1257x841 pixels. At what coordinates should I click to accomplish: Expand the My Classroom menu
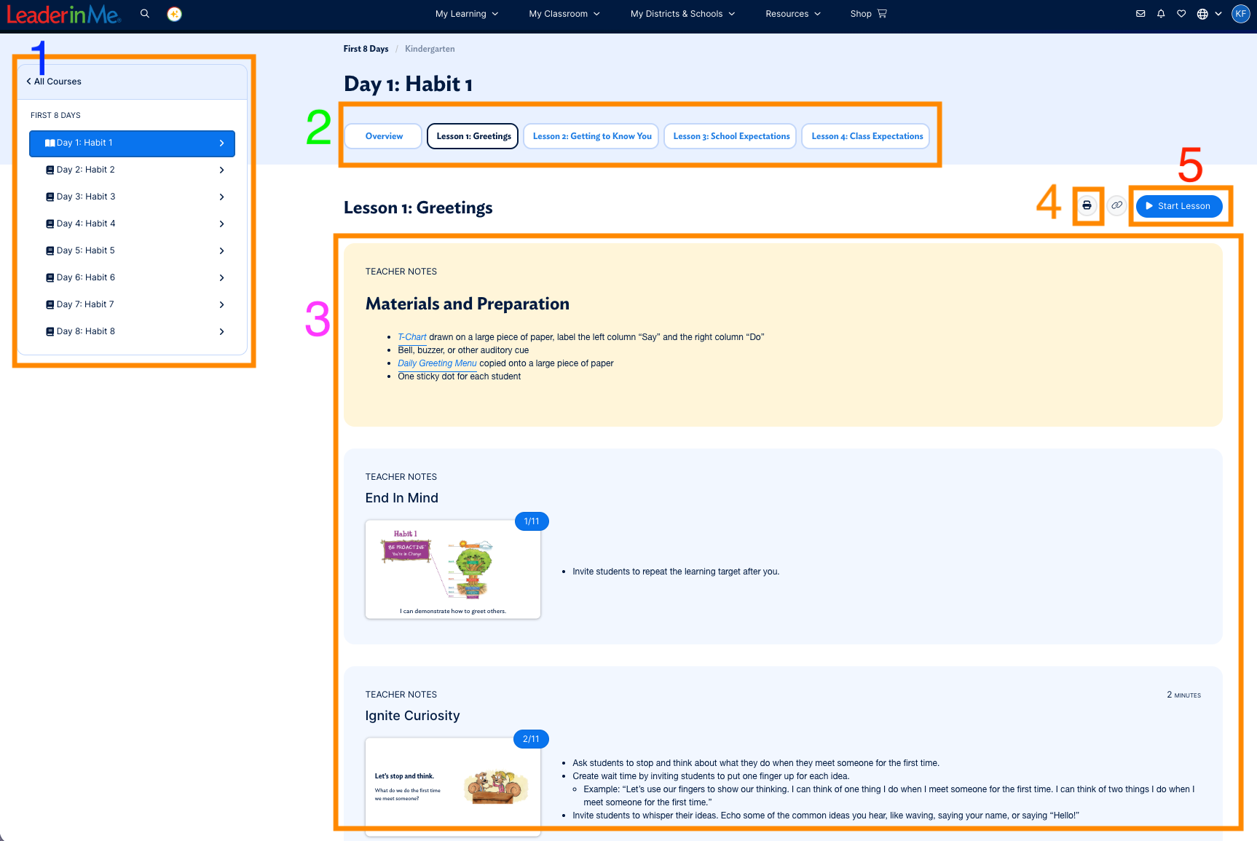pos(564,14)
